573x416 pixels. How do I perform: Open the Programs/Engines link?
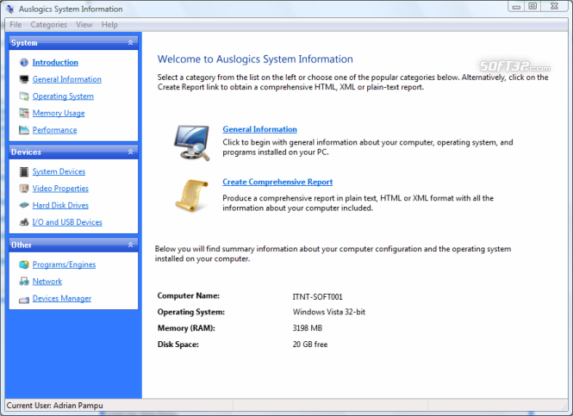64,264
